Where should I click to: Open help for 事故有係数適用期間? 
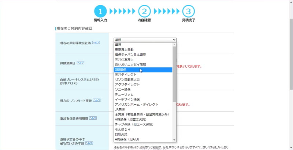coord(93,118)
